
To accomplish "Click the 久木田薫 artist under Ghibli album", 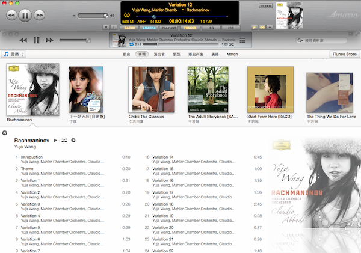I will click(x=136, y=121).
